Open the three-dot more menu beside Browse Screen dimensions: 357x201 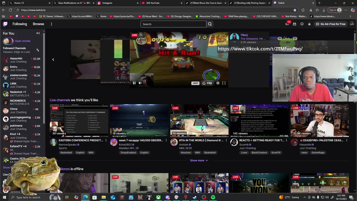click(51, 24)
